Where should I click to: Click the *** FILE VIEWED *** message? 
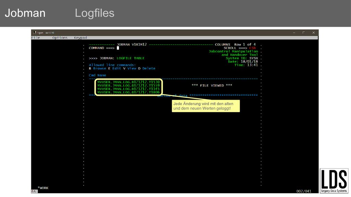click(x=212, y=85)
